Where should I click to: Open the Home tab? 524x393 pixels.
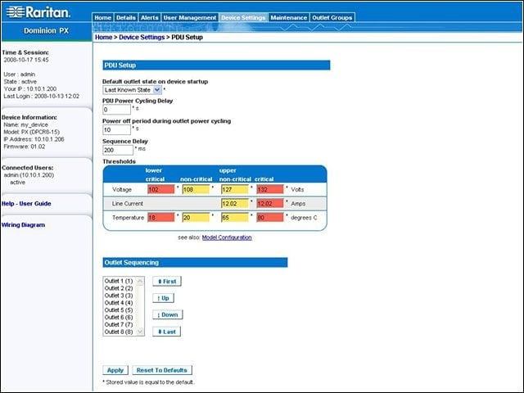[x=102, y=18]
